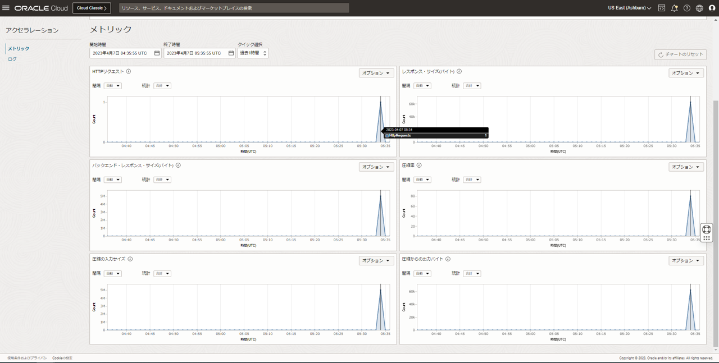Open the navigation hamburger menu
Viewport: 719px width, 363px height.
point(7,8)
